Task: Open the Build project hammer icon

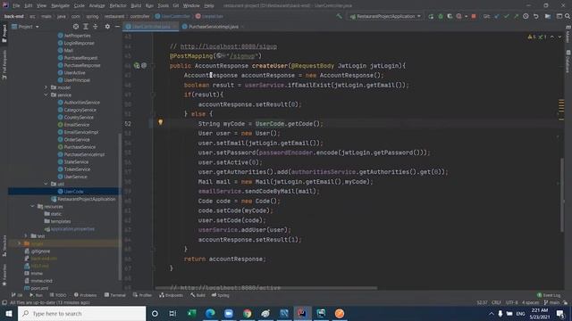Action: 340,16
